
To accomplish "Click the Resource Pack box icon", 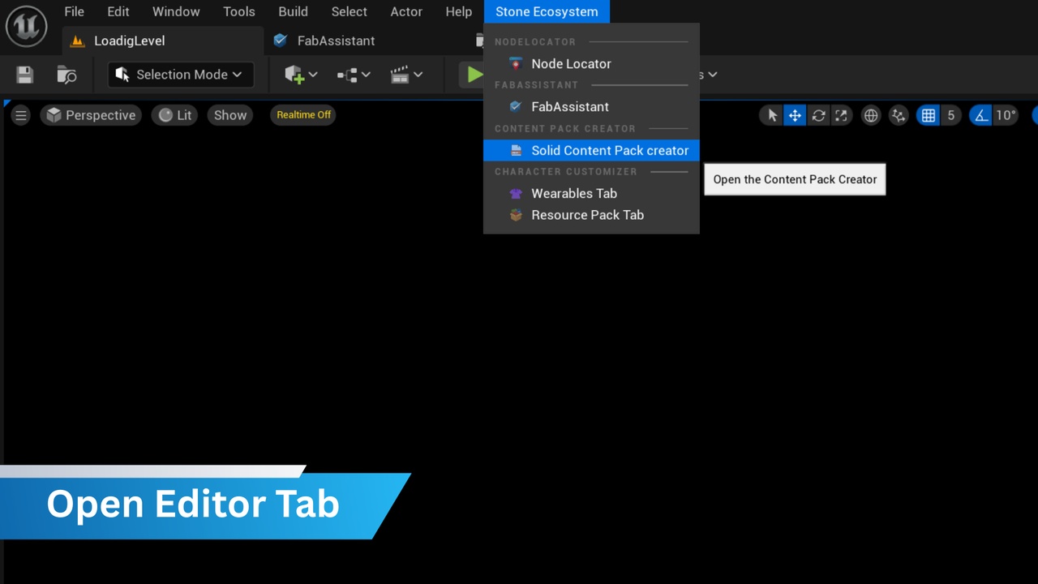I will click(516, 215).
